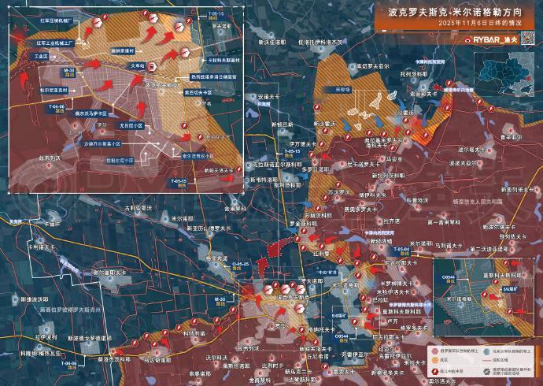Image resolution: width=543 pixels, height=386 pixels.
Task: Click clash icon beside 新帕夫洛夫卡 in top inset
Action: 239,169
